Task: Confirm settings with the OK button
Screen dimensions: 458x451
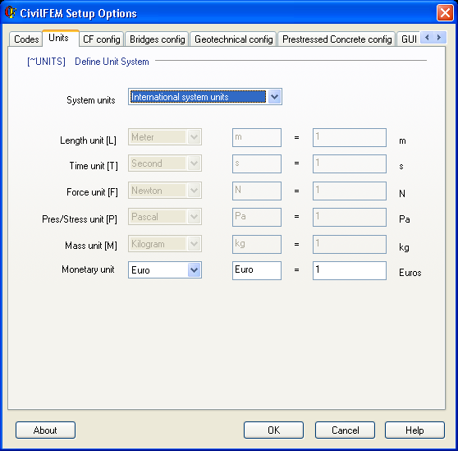Action: (273, 430)
